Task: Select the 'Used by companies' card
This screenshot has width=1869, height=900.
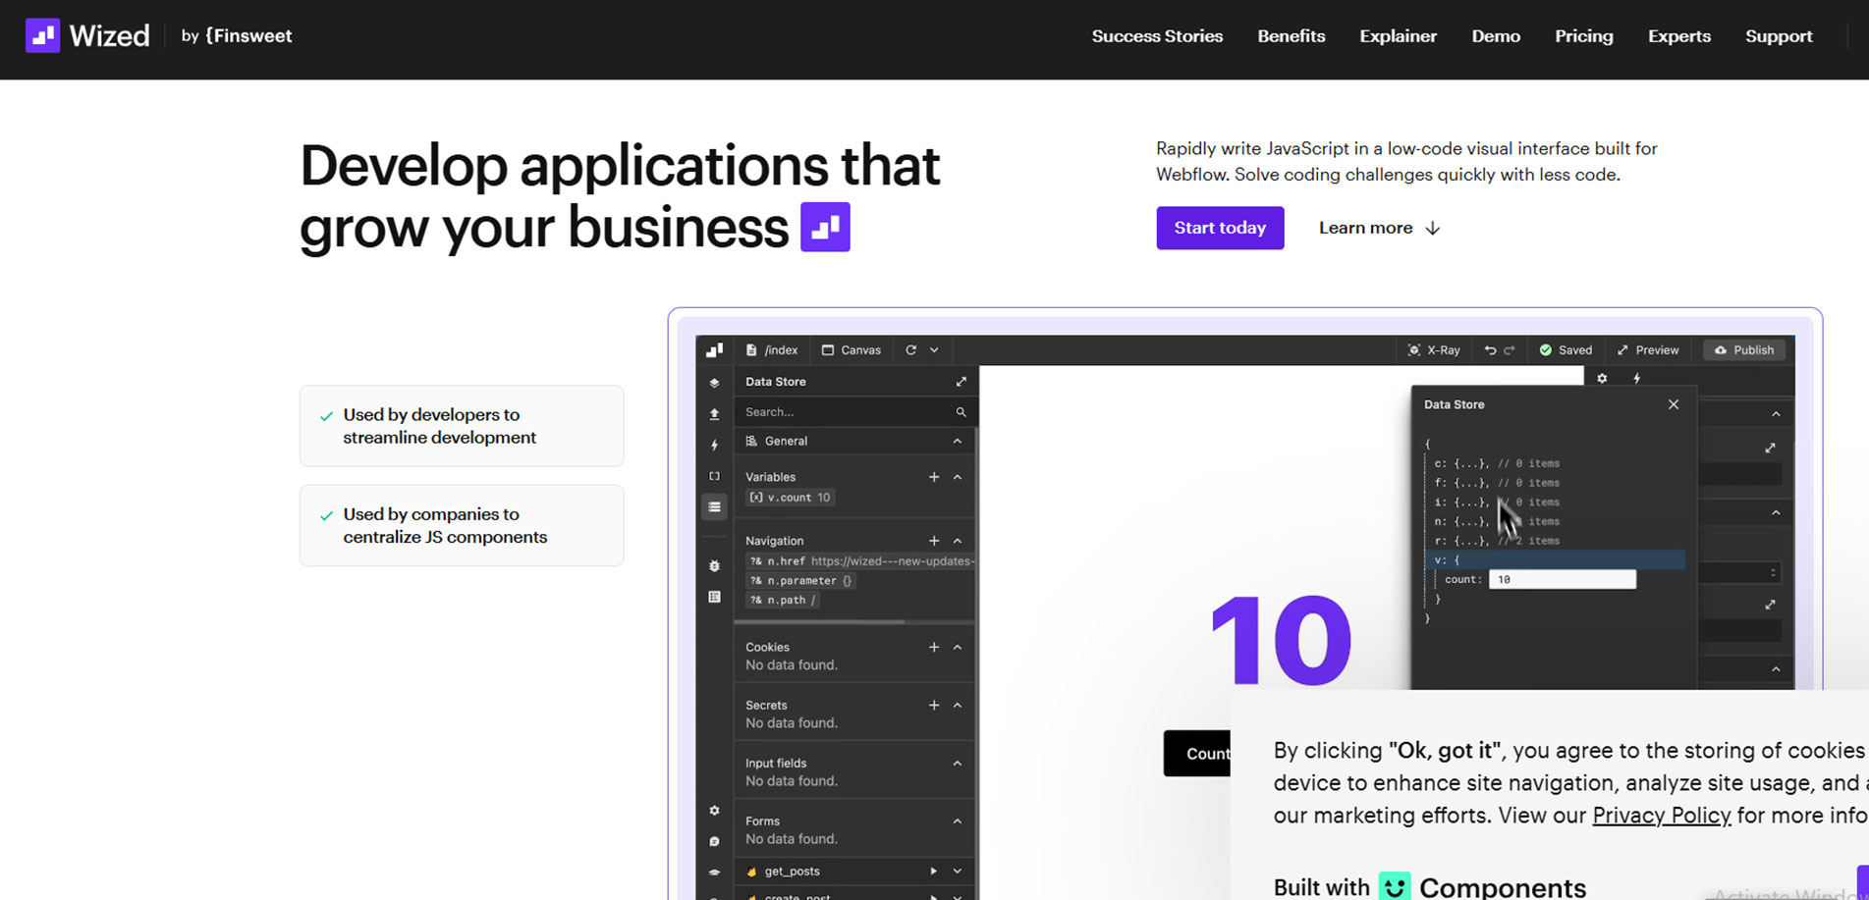Action: [462, 525]
